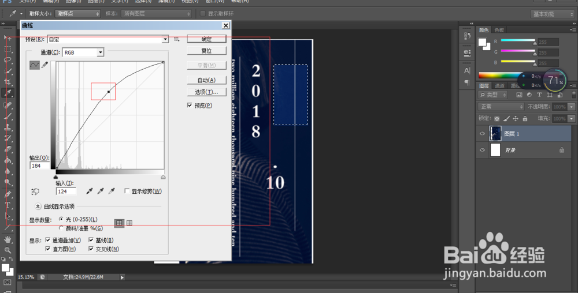This screenshot has height=293, width=578.
Task: Switch to the 色板 swatches tab
Action: point(499,30)
